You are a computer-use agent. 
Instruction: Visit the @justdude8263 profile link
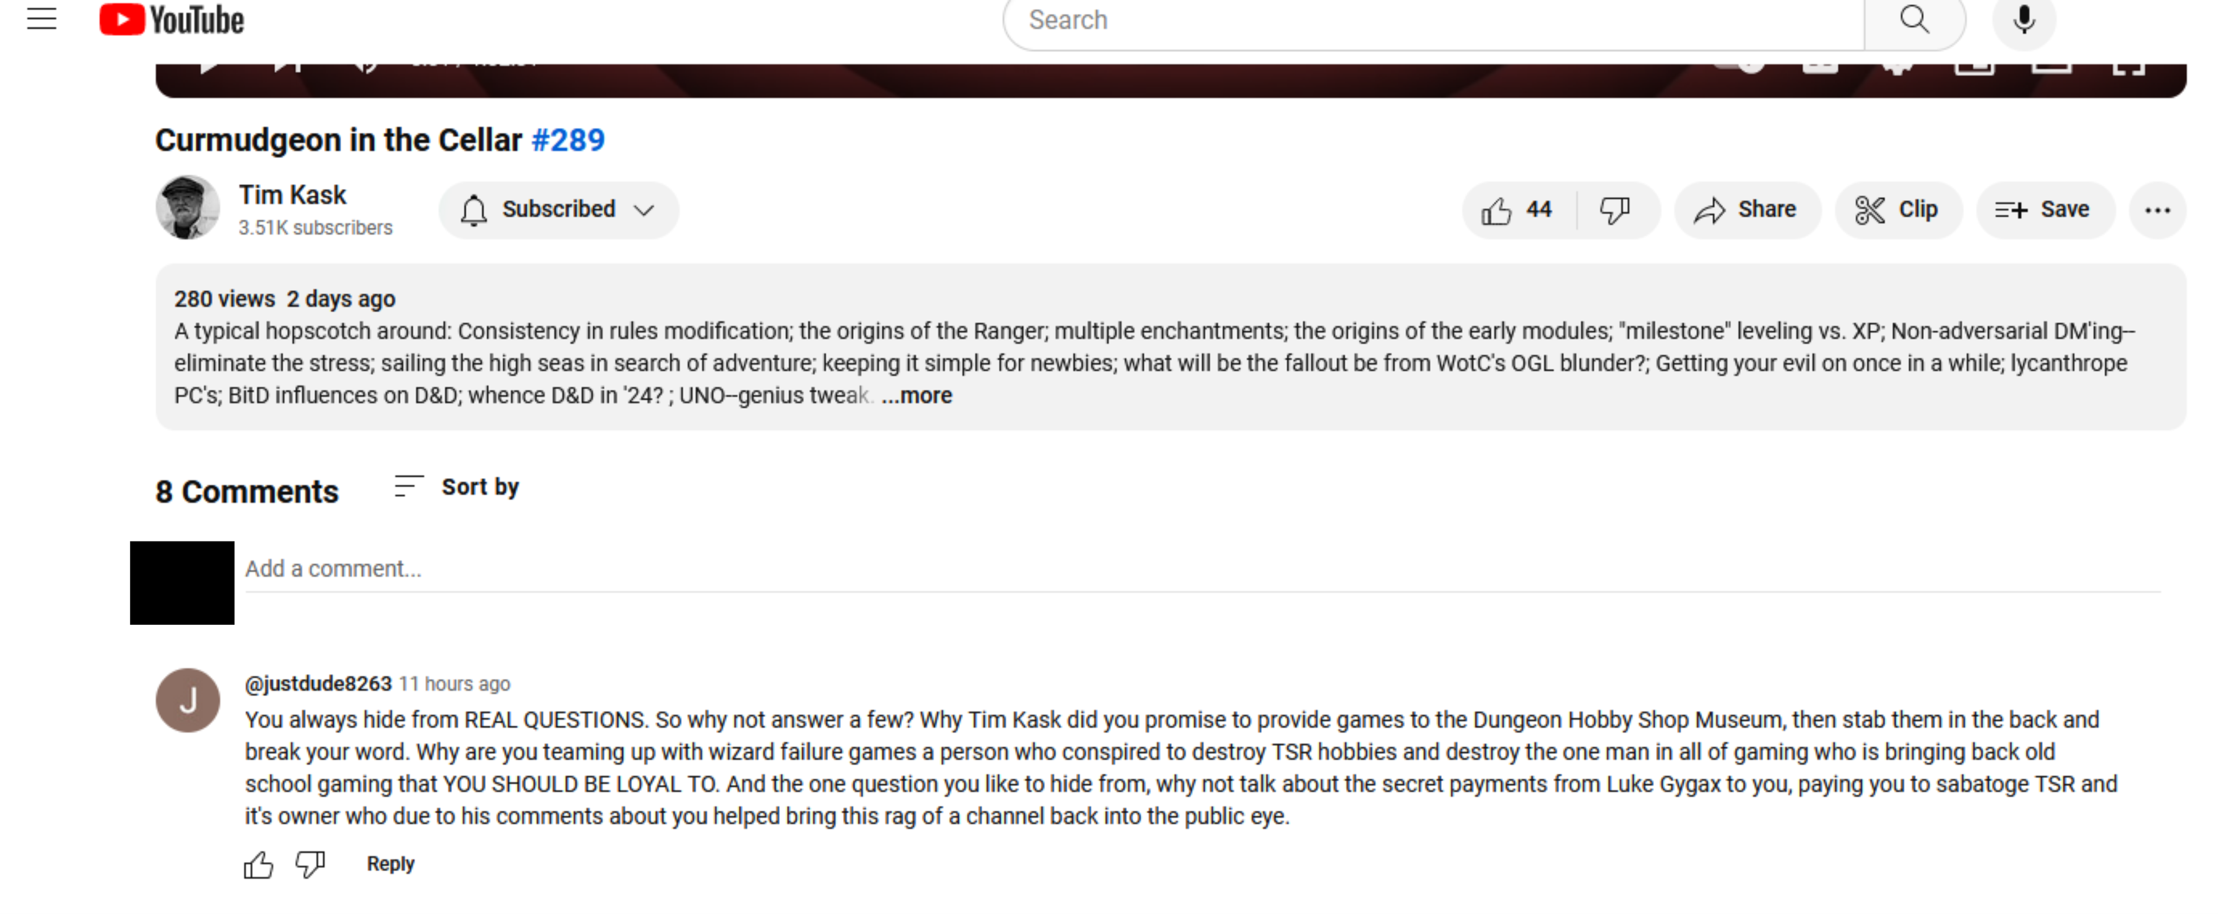click(318, 683)
